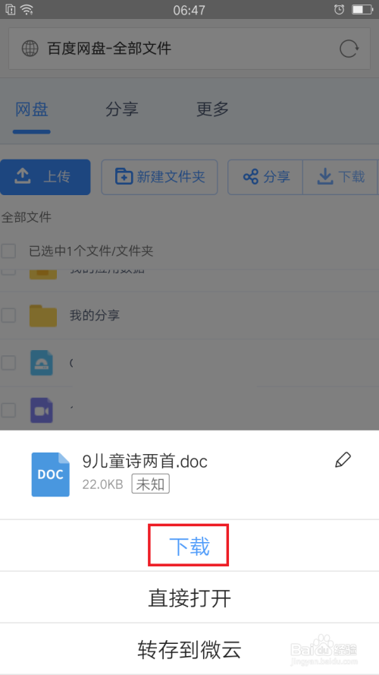The image size is (379, 675).
Task: Tap the globe icon beside the page title
Action: tap(30, 49)
